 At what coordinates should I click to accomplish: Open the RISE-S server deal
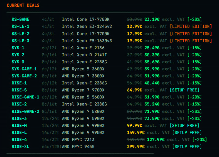click(19, 90)
